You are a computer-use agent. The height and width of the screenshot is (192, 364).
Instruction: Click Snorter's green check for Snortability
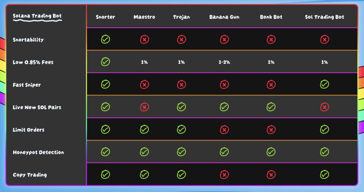(105, 39)
